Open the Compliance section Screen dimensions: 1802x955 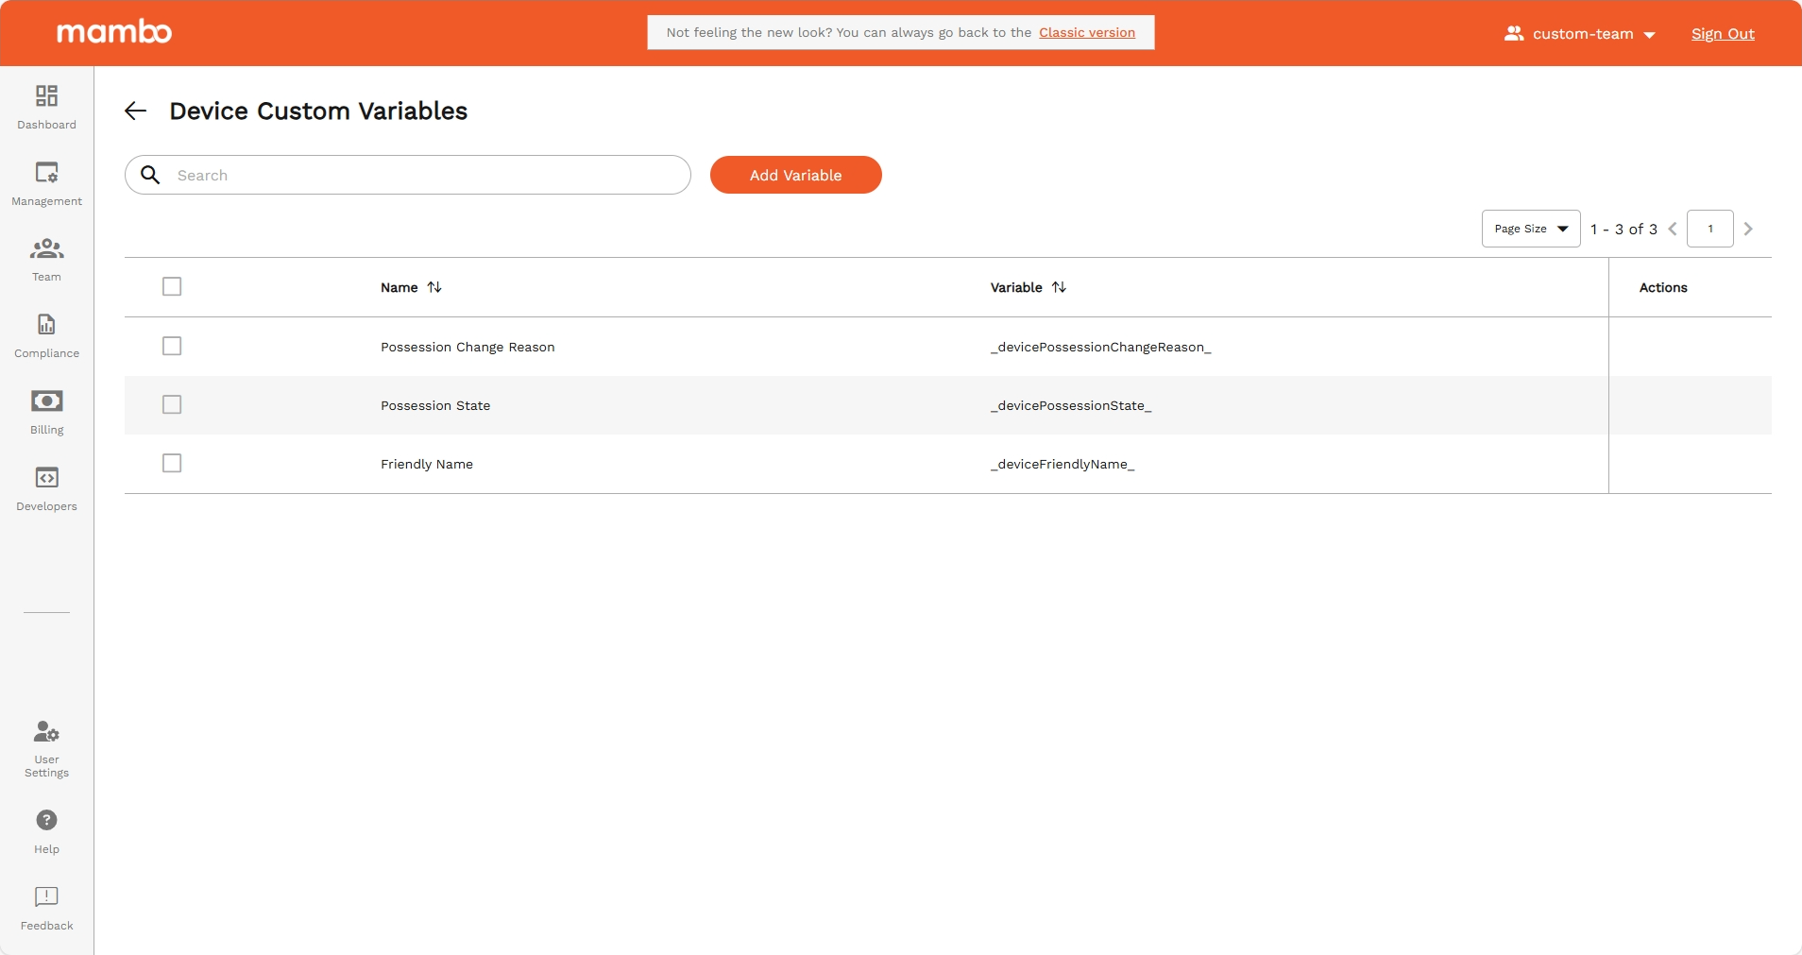[45, 334]
